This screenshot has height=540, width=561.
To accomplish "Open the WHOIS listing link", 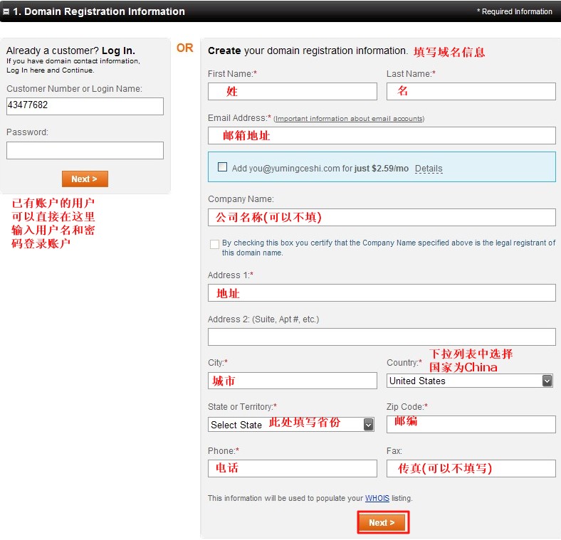I will tap(377, 498).
